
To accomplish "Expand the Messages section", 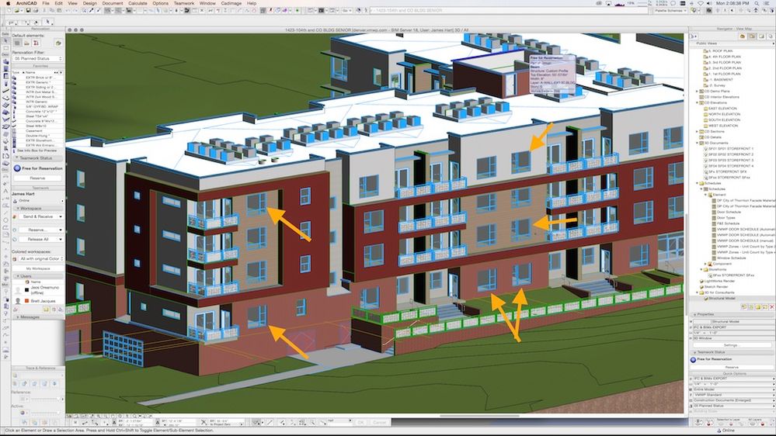I will coord(17,317).
